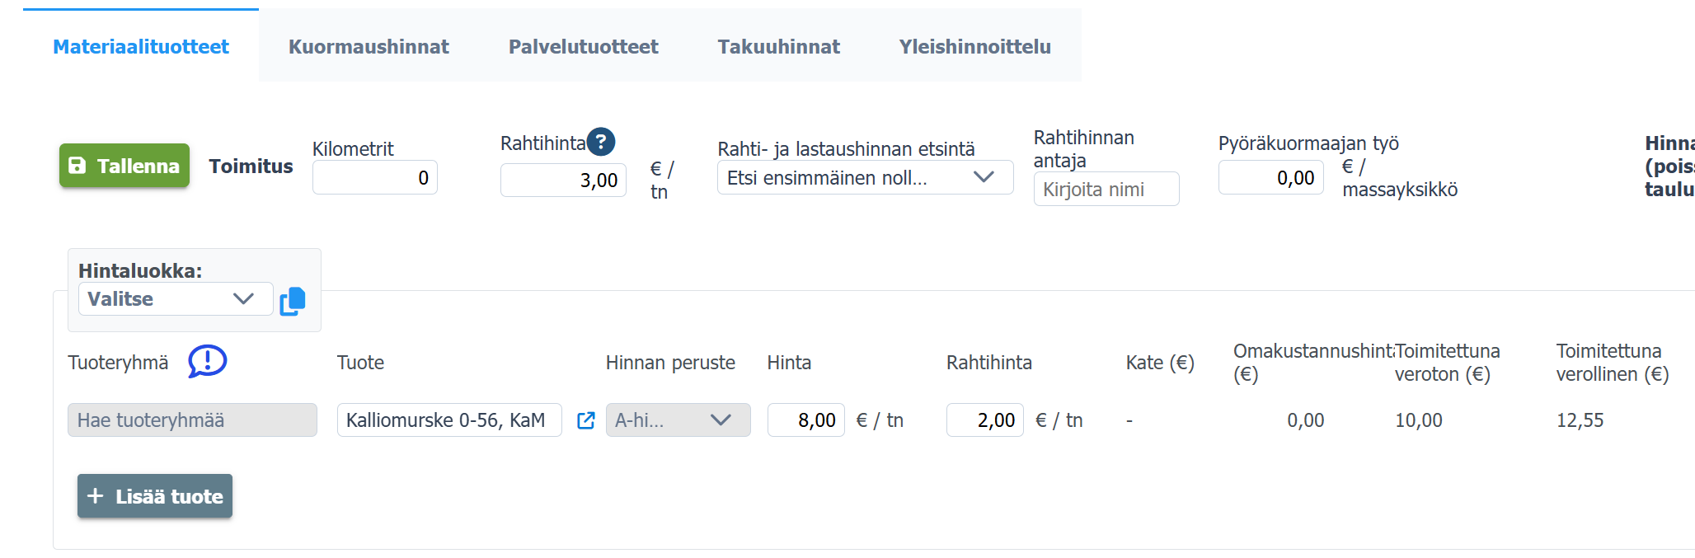Select the Yleishinnoittelu tab
This screenshot has width=1695, height=558.
(x=974, y=47)
